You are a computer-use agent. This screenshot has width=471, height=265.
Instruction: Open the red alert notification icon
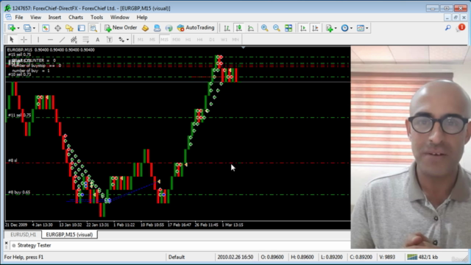(461, 28)
